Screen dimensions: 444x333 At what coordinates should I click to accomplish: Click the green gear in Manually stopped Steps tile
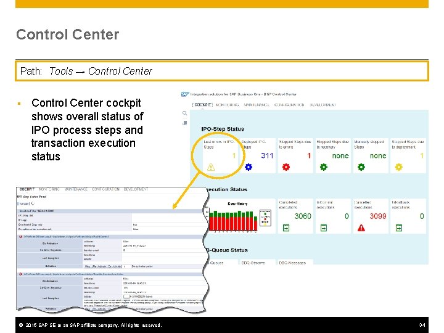pyautogui.click(x=361, y=167)
